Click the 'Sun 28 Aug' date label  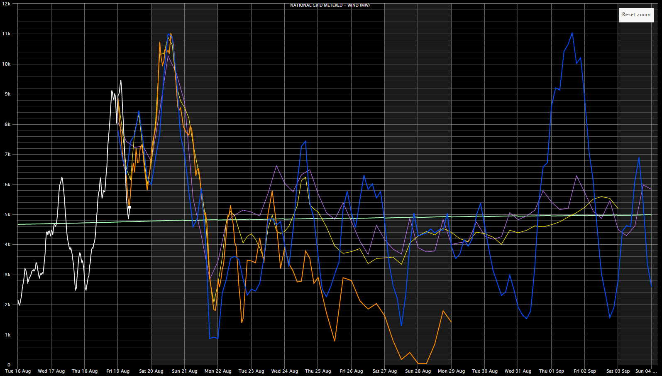click(x=418, y=371)
